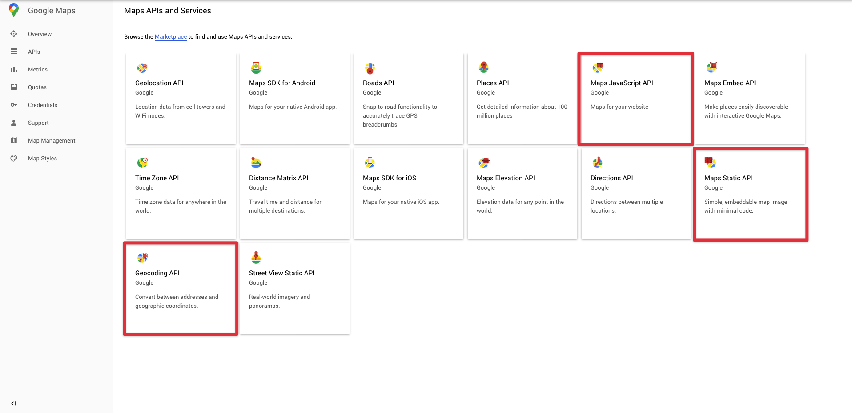Select the Directions API icon
This screenshot has width=852, height=413.
pyautogui.click(x=598, y=163)
